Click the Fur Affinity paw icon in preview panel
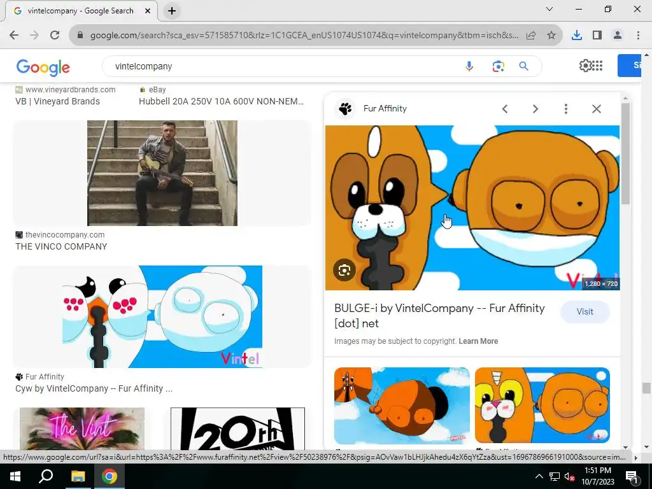This screenshot has width=652, height=489. point(345,108)
